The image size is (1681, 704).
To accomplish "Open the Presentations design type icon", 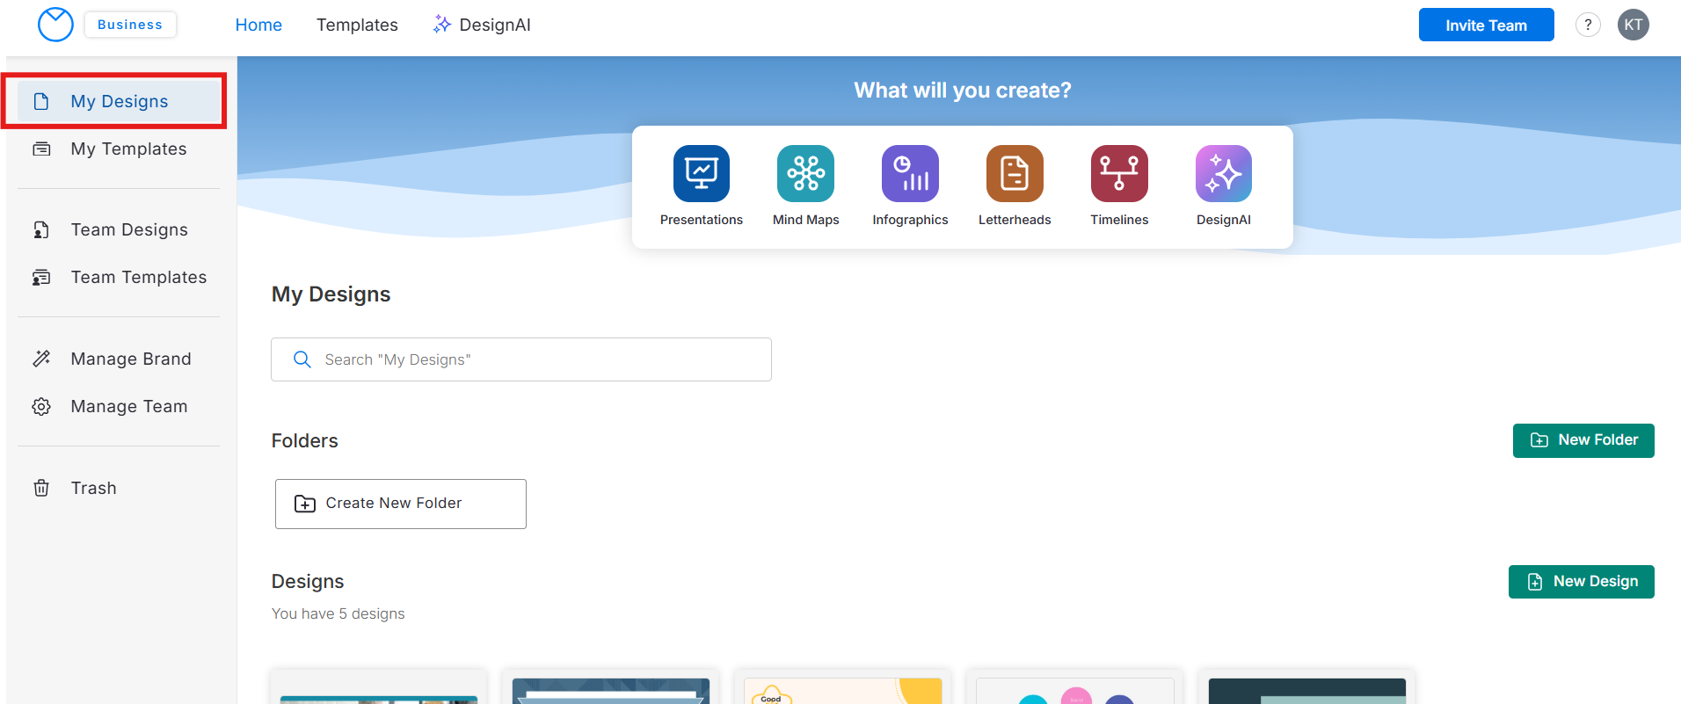I will coord(701,174).
